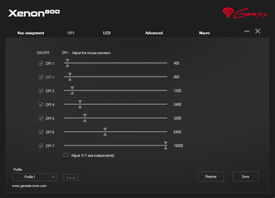Switch to the Key assignment tab
The image size is (275, 198).
pos(31,33)
